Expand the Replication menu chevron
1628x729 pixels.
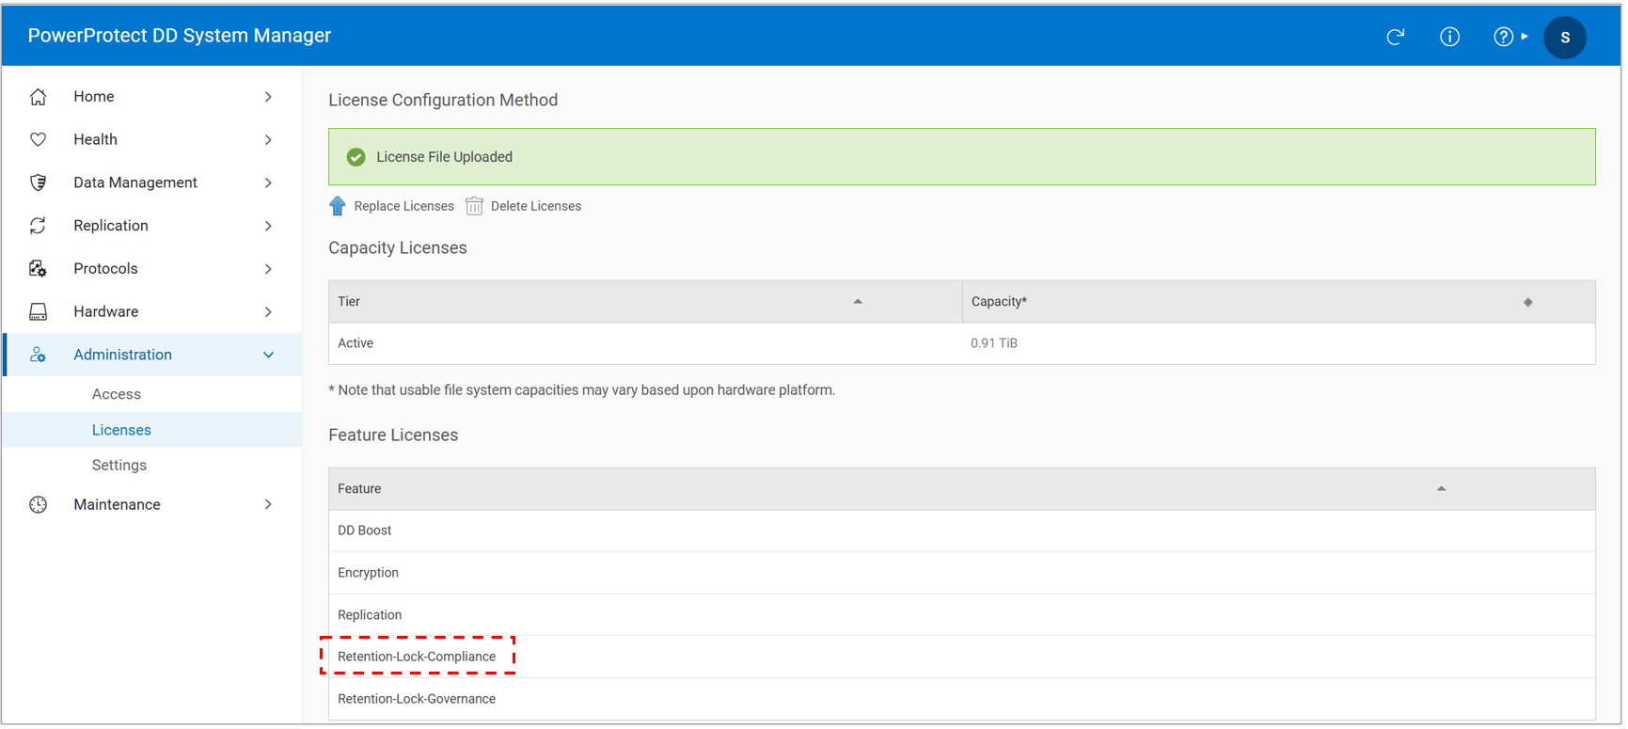pyautogui.click(x=268, y=226)
